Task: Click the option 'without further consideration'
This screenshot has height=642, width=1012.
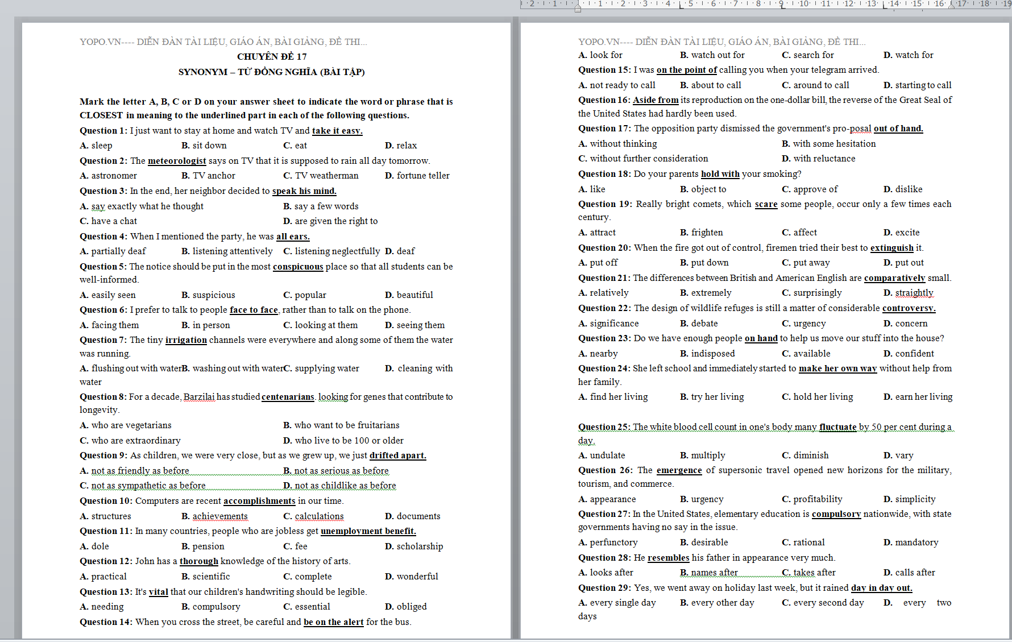Action: pyautogui.click(x=649, y=159)
